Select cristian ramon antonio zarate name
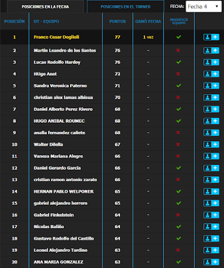The height and width of the screenshot is (268, 224). [66, 180]
